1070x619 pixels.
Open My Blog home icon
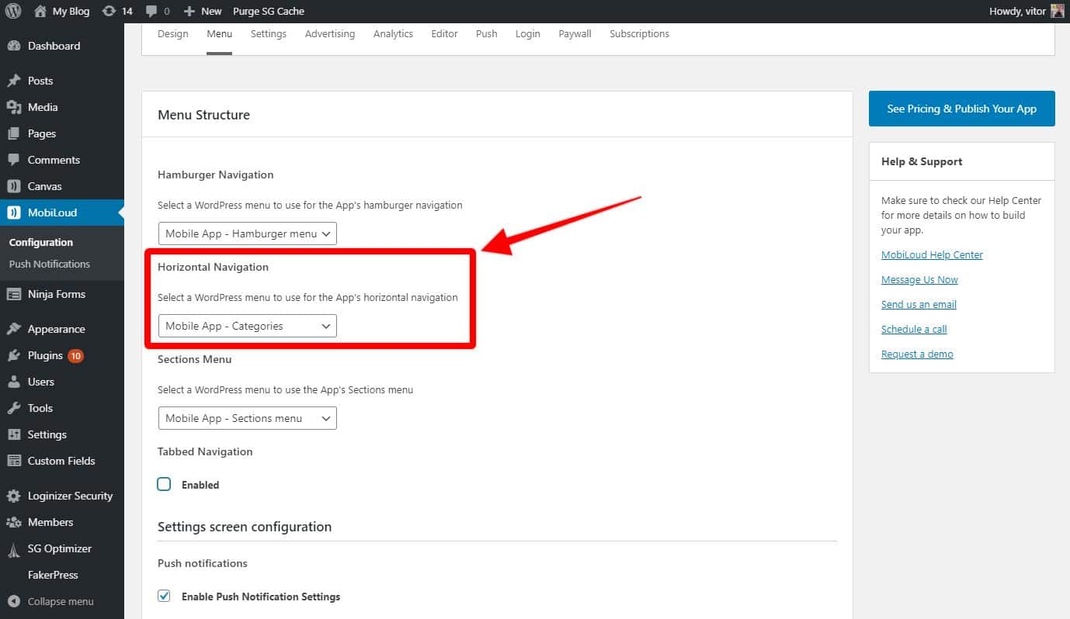pyautogui.click(x=40, y=11)
